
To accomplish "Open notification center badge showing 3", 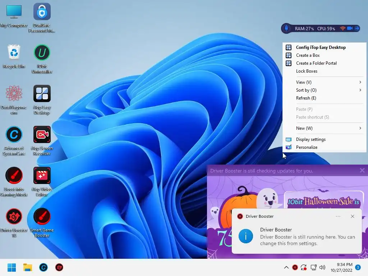I will click(358, 267).
